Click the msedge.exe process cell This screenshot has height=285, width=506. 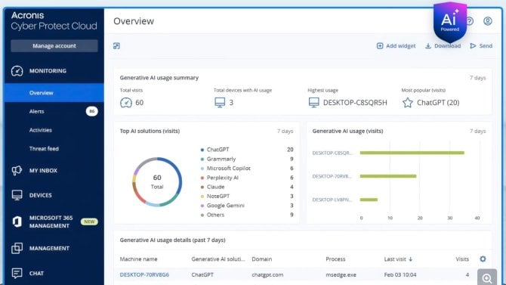pyautogui.click(x=341, y=274)
